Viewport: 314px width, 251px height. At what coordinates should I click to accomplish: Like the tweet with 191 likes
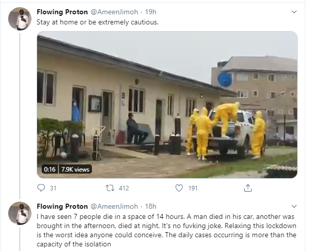click(x=178, y=188)
